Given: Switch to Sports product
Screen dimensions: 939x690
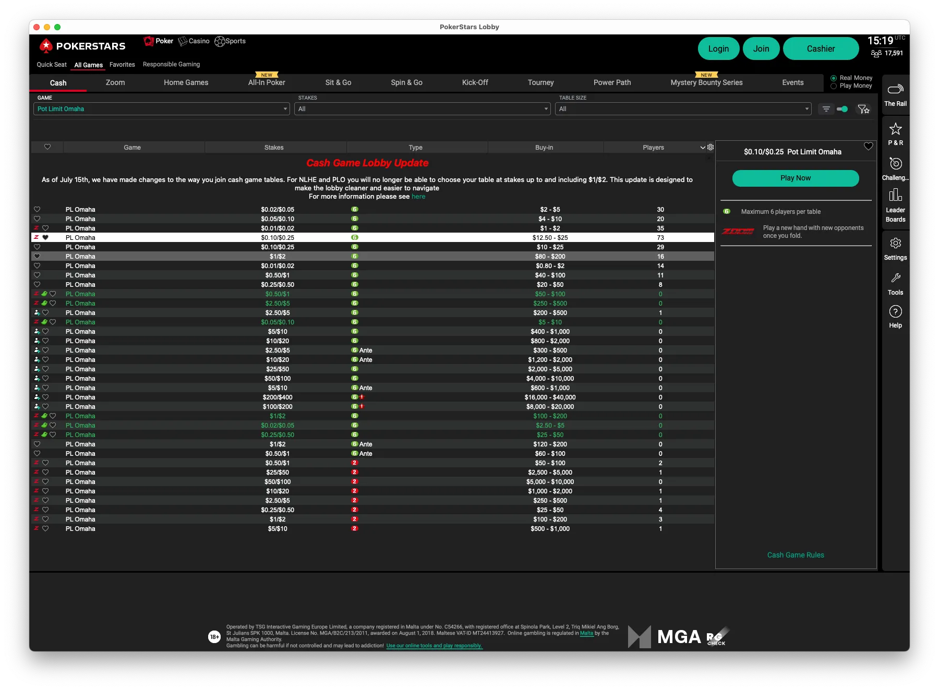Looking at the screenshot, I should tap(230, 41).
